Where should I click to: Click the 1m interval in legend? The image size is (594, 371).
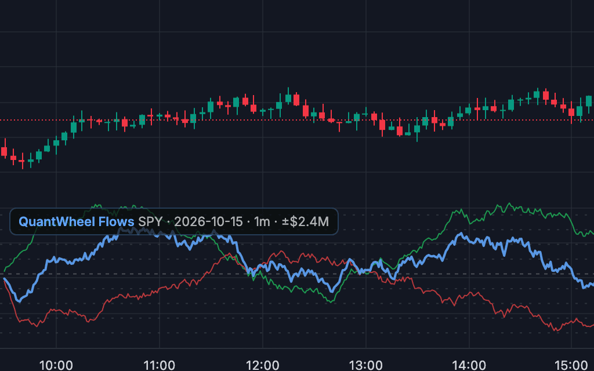262,221
